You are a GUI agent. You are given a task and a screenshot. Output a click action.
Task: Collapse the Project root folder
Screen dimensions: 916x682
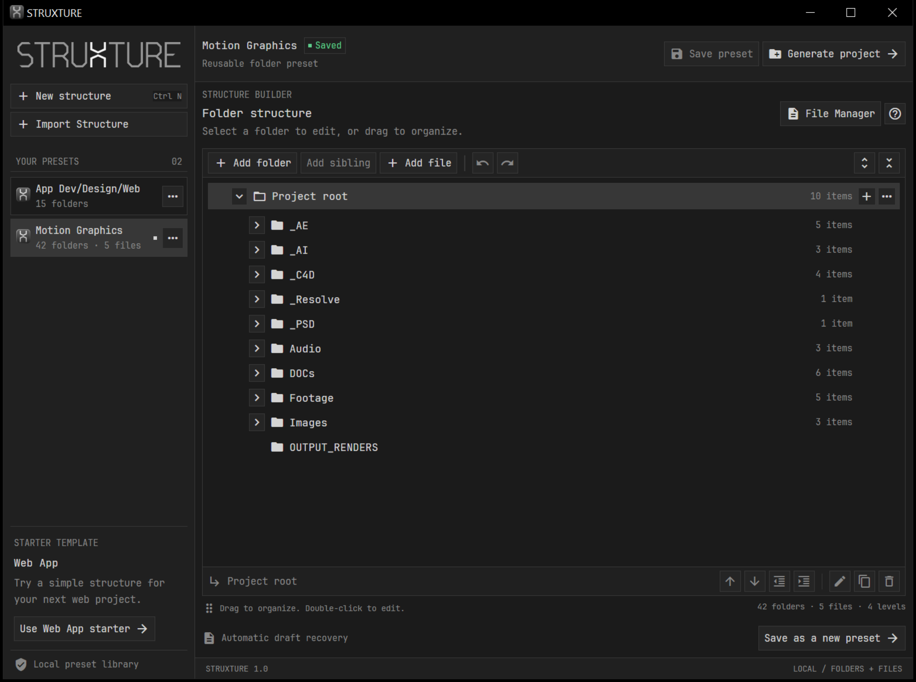click(239, 196)
